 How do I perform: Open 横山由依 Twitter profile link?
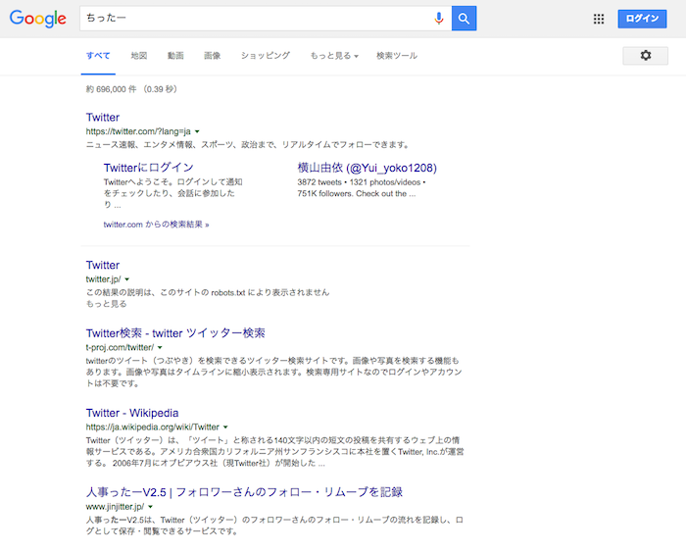coord(367,168)
